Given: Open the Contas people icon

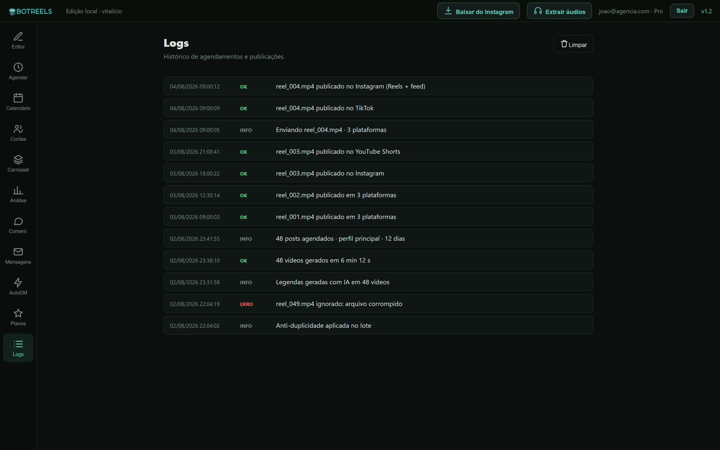Looking at the screenshot, I should coord(18,129).
